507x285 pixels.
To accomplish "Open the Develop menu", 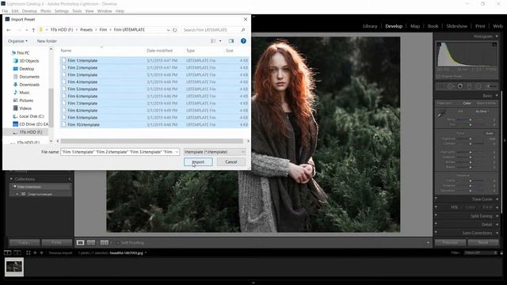I will (x=29, y=11).
